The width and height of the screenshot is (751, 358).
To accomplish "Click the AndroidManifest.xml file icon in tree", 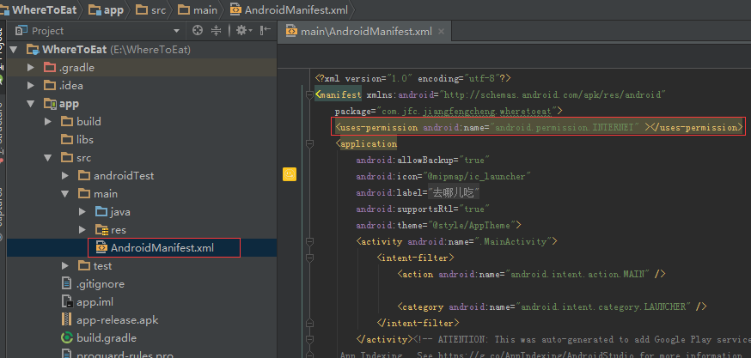I will [101, 248].
